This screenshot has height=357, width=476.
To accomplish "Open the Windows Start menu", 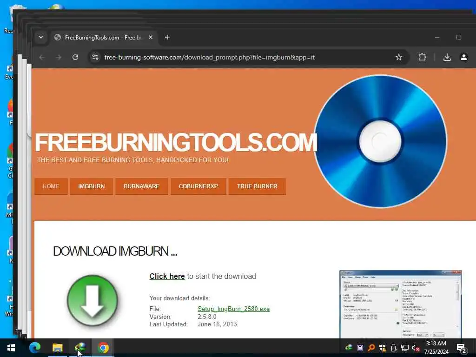I will (11, 348).
